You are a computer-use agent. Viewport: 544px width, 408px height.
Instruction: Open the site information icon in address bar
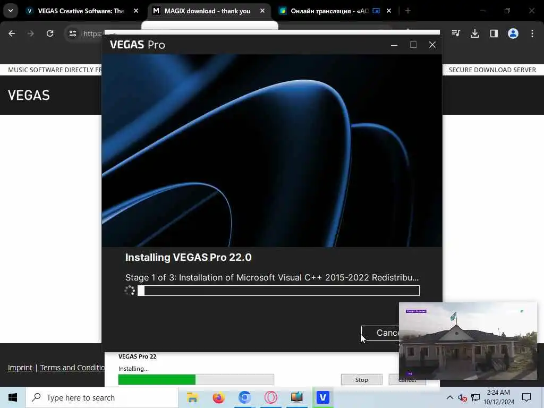point(72,33)
